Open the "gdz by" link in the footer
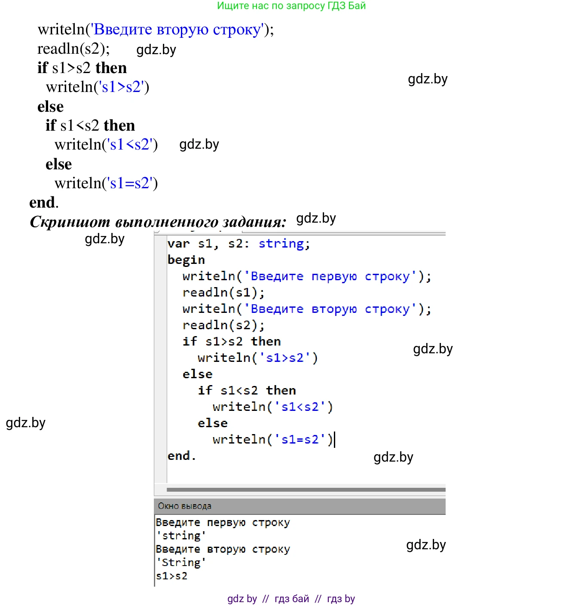The width and height of the screenshot is (584, 606). 242,599
